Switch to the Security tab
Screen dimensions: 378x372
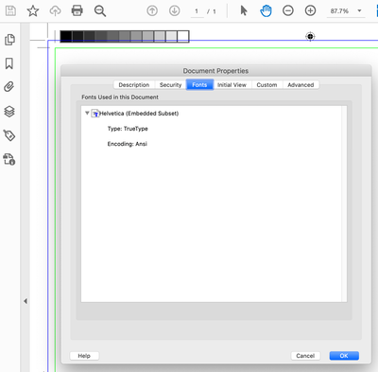click(x=170, y=85)
